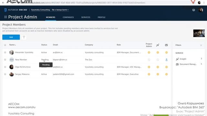Viewport: 207px width, 116px height.
Task: Click email av@bim.vc
Action: [x=58, y=53]
